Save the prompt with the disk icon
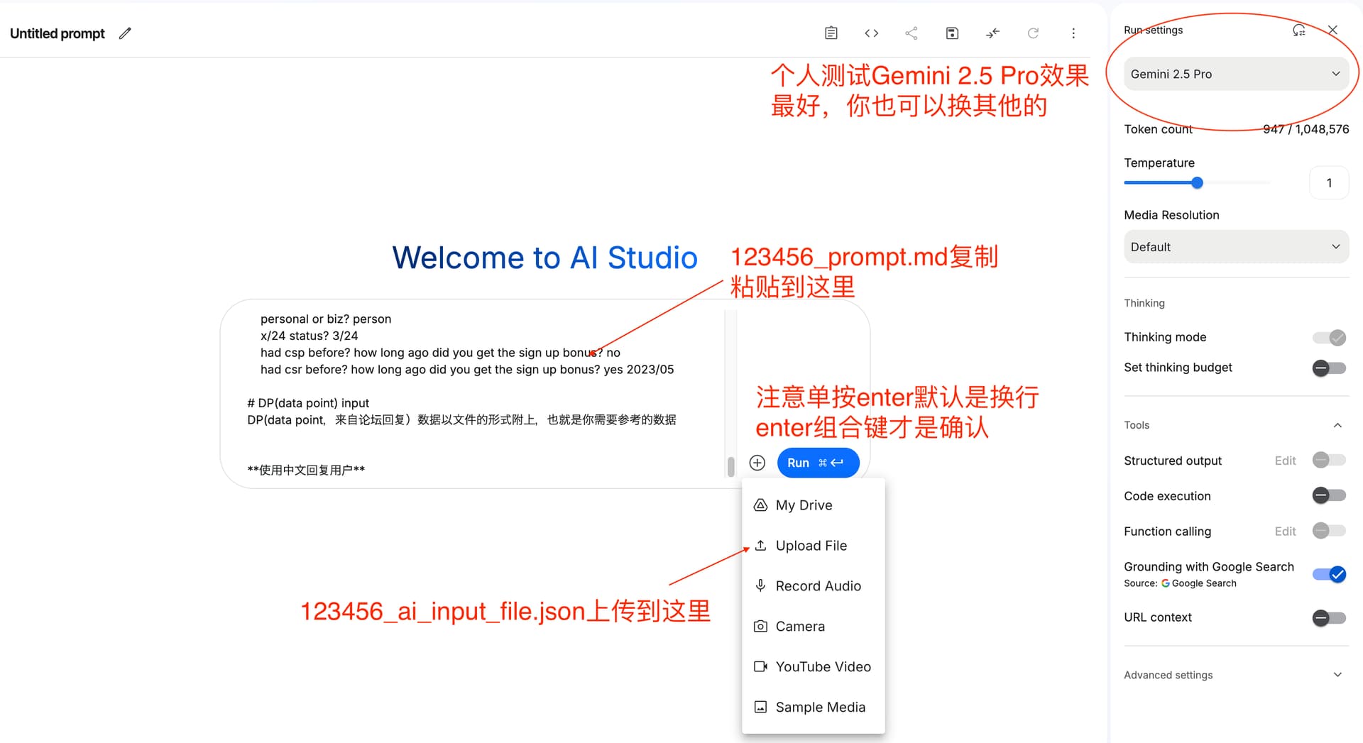Screen dimensions: 1363x743 952,33
